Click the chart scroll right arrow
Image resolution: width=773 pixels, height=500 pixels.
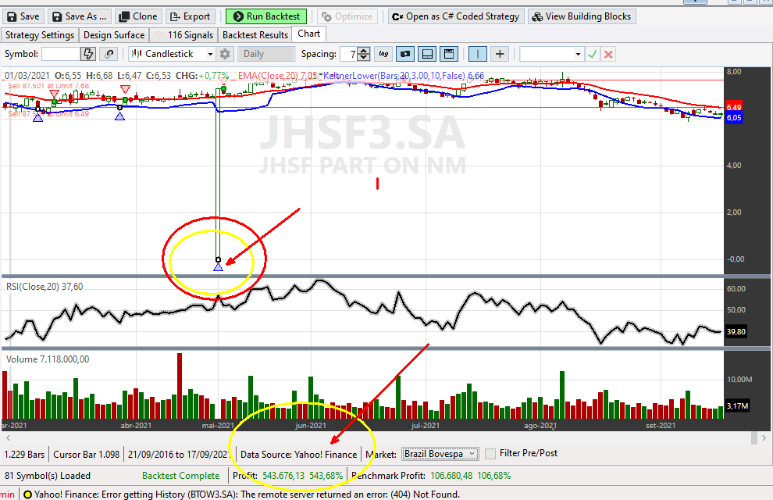tap(764, 437)
